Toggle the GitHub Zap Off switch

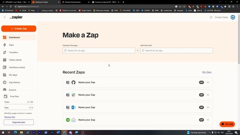click(x=201, y=82)
